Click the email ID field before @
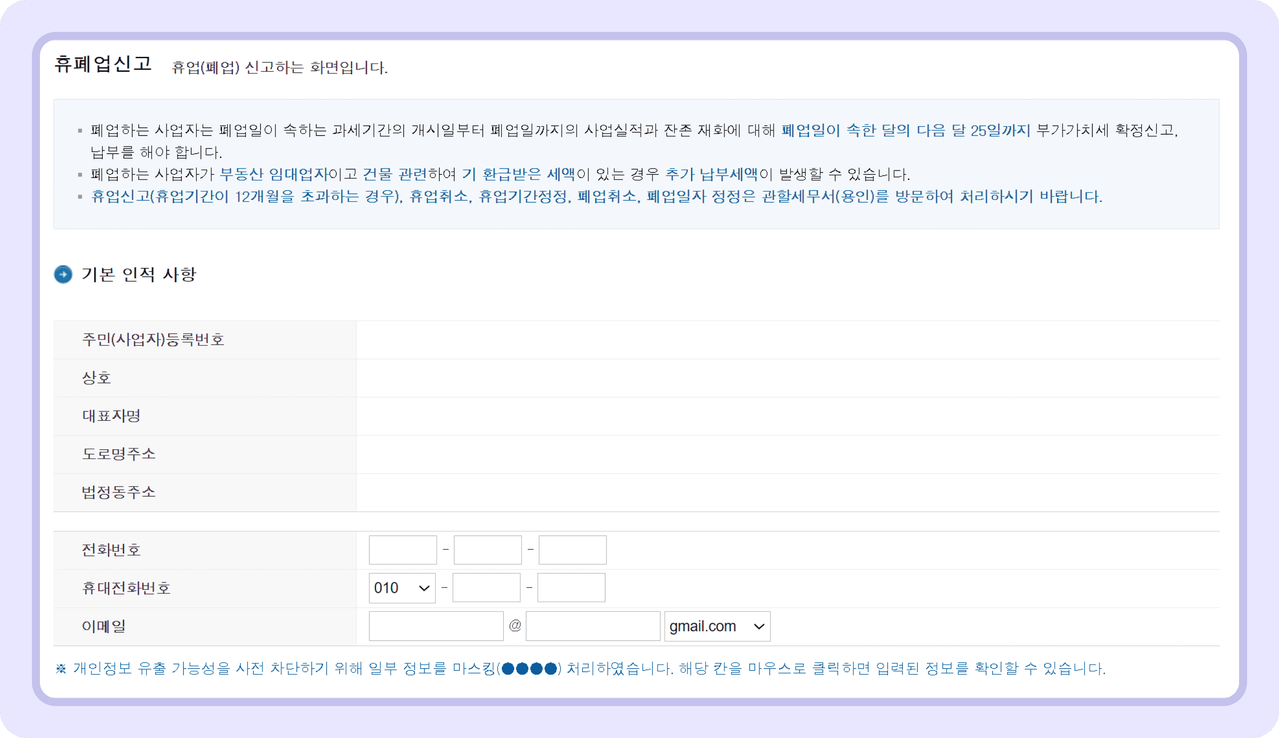Viewport: 1279px width, 738px height. tap(436, 626)
